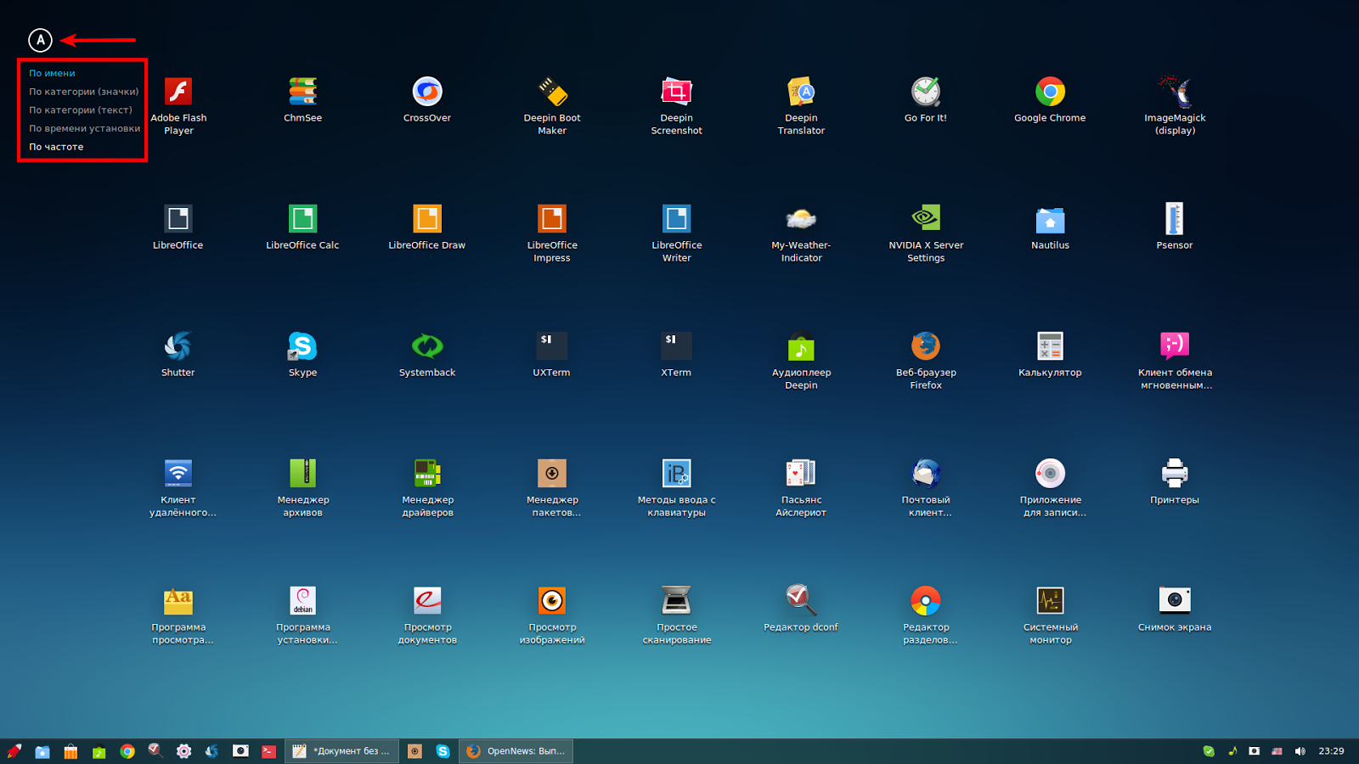Launch Аудиоплеер Deepin music player
1359x764 pixels.
tap(801, 346)
